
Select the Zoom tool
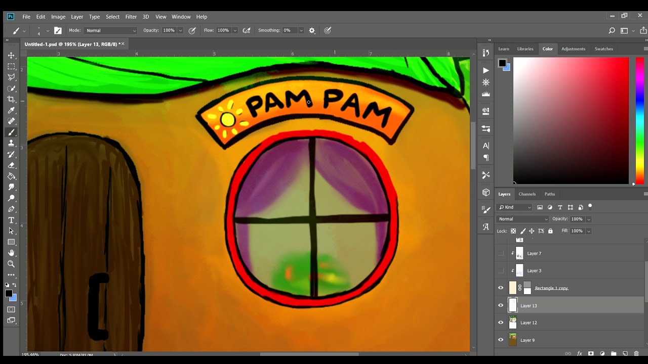coord(11,264)
